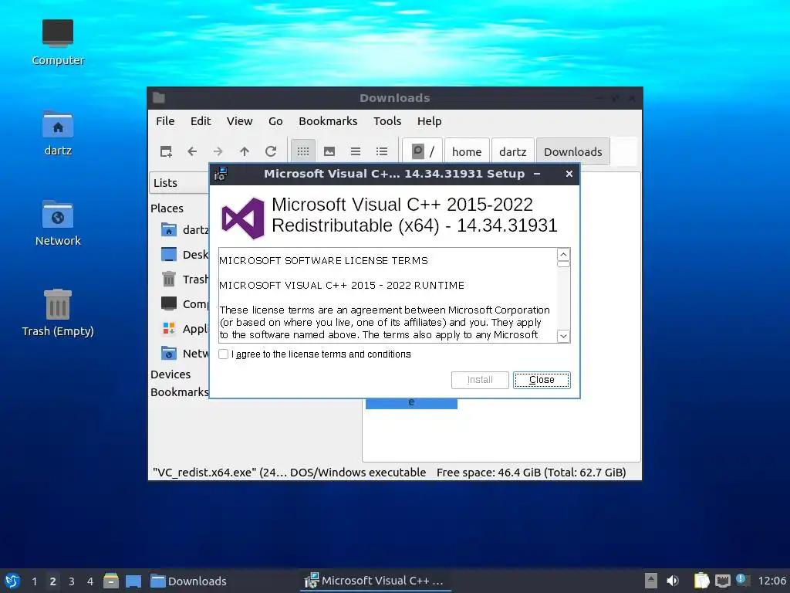The image size is (790, 593).
Task: Click license text scroll up arrow
Action: pos(563,254)
